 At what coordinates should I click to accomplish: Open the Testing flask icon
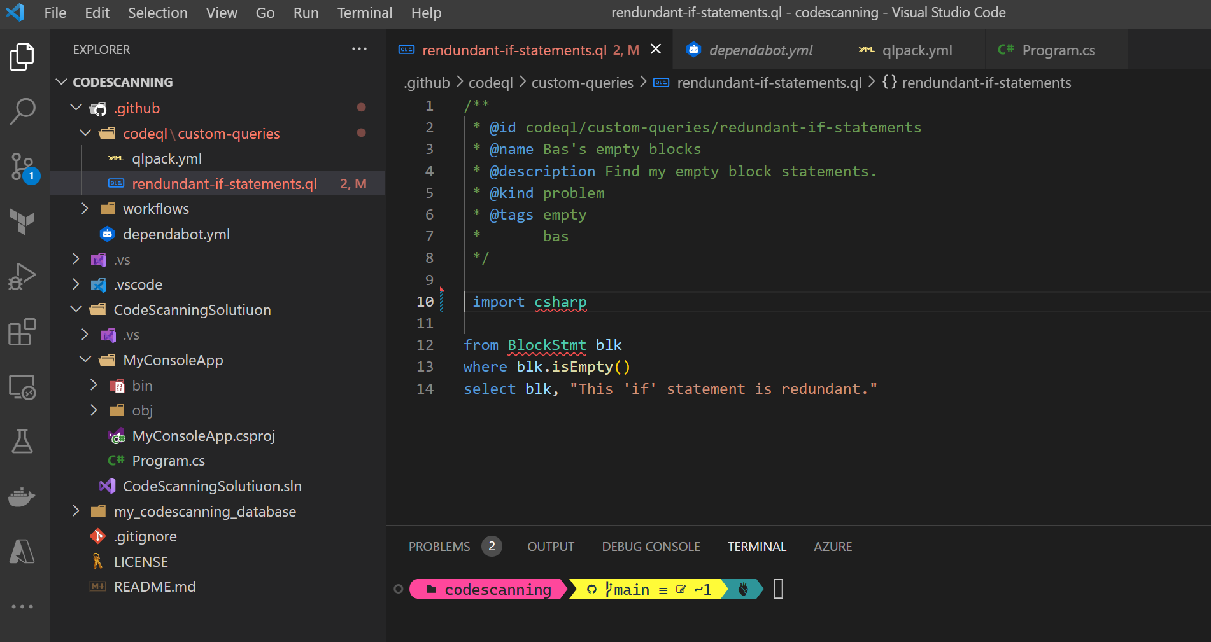click(x=22, y=441)
